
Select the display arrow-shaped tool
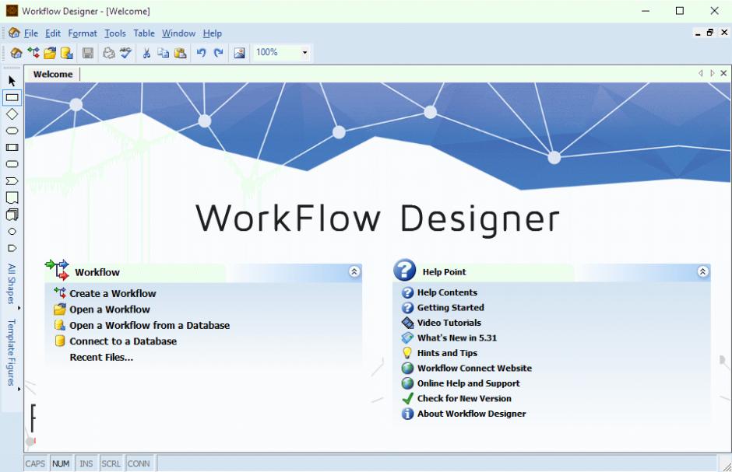[12, 180]
